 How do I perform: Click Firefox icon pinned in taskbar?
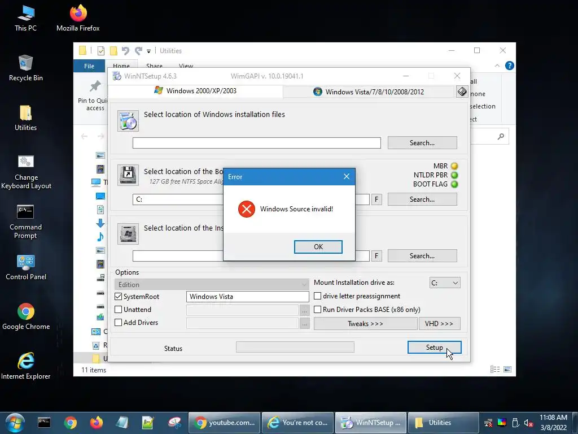96,423
